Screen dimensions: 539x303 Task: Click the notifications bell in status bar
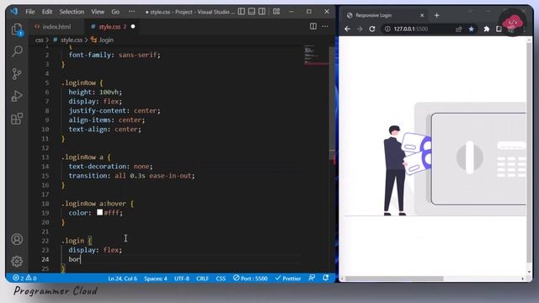[326, 278]
